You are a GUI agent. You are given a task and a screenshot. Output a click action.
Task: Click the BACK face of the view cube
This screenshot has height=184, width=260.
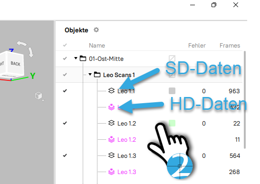15,64
